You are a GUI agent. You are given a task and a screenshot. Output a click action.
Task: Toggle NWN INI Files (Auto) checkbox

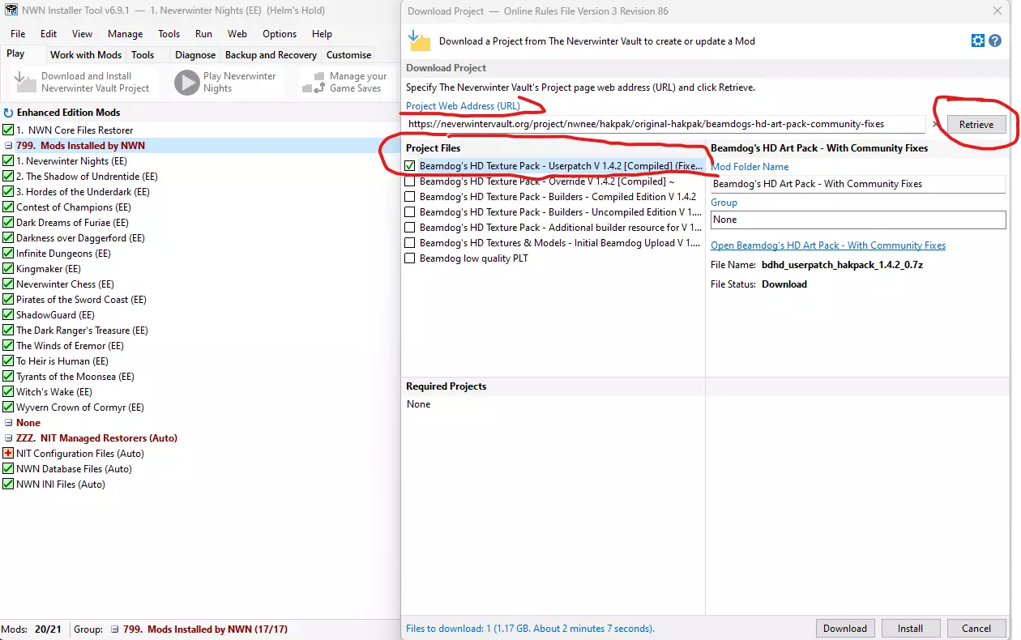pyautogui.click(x=8, y=484)
